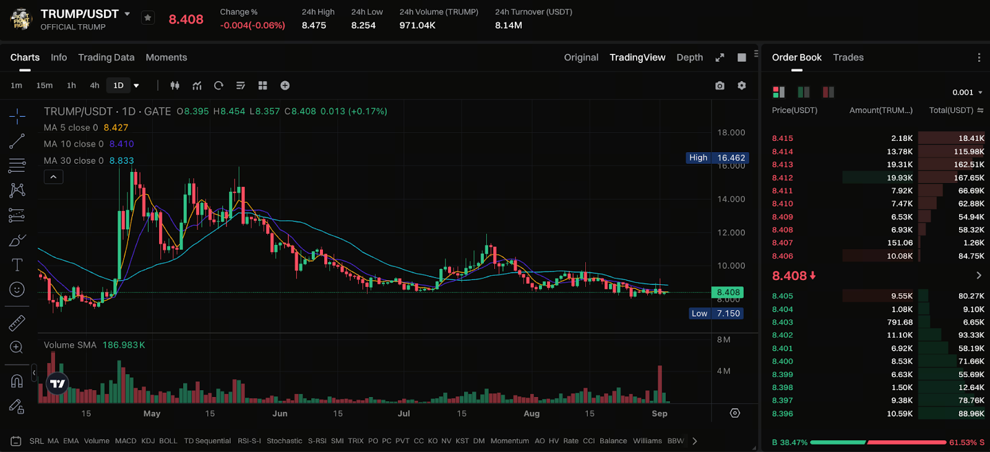Select the 15m timeframe

coord(45,85)
